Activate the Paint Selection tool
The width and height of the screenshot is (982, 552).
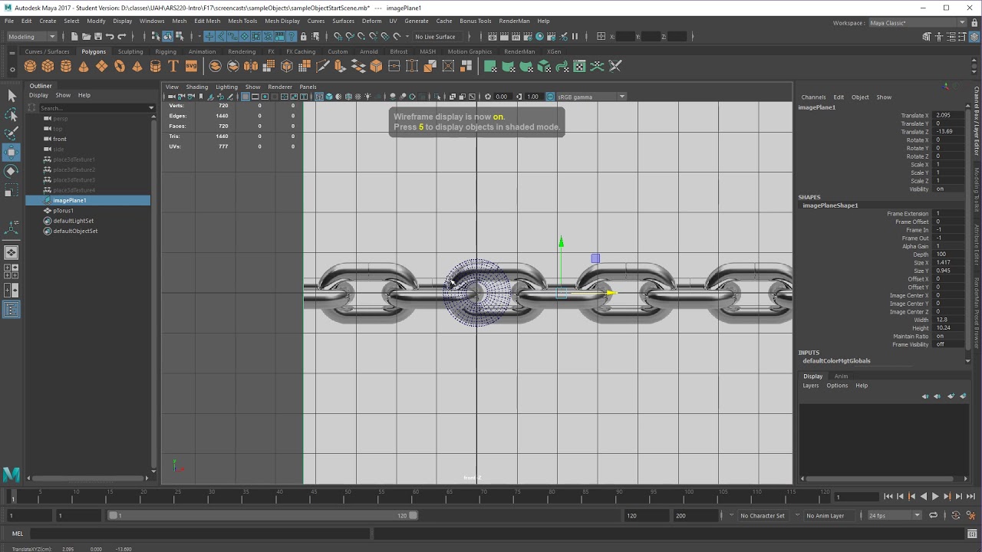pyautogui.click(x=12, y=133)
